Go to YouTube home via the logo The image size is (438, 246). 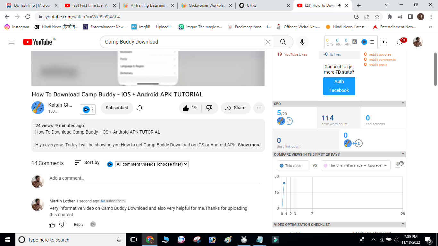tap(37, 42)
